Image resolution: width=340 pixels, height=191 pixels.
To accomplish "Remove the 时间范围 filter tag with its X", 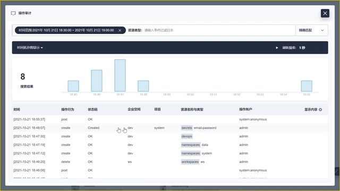I will click(120, 30).
